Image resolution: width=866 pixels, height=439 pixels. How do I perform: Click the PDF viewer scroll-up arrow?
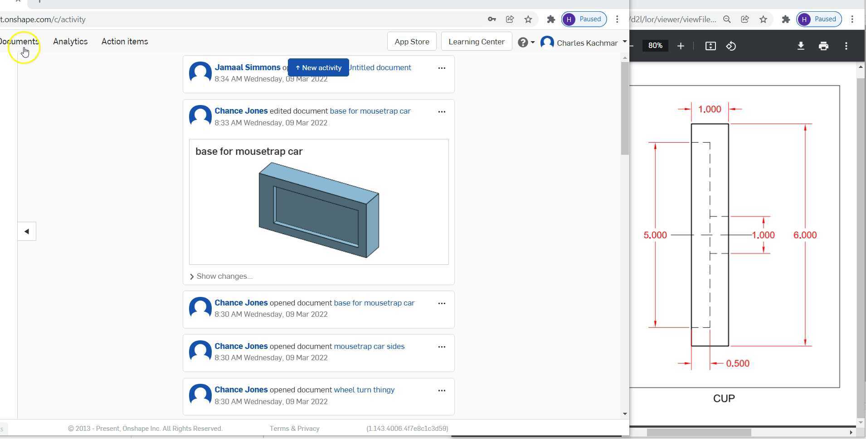pyautogui.click(x=861, y=67)
